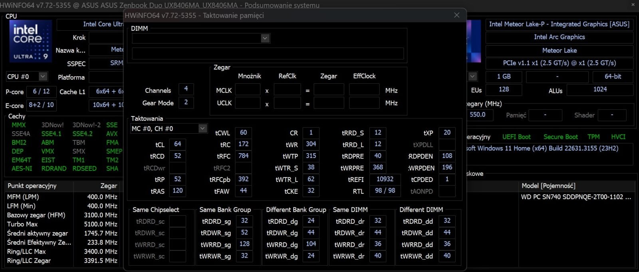Click the tRC value 172
Viewport: 639px width, 272px height.
(243, 144)
